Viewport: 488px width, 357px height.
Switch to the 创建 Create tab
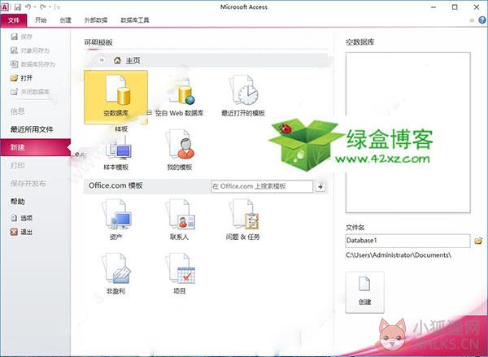pyautogui.click(x=65, y=20)
